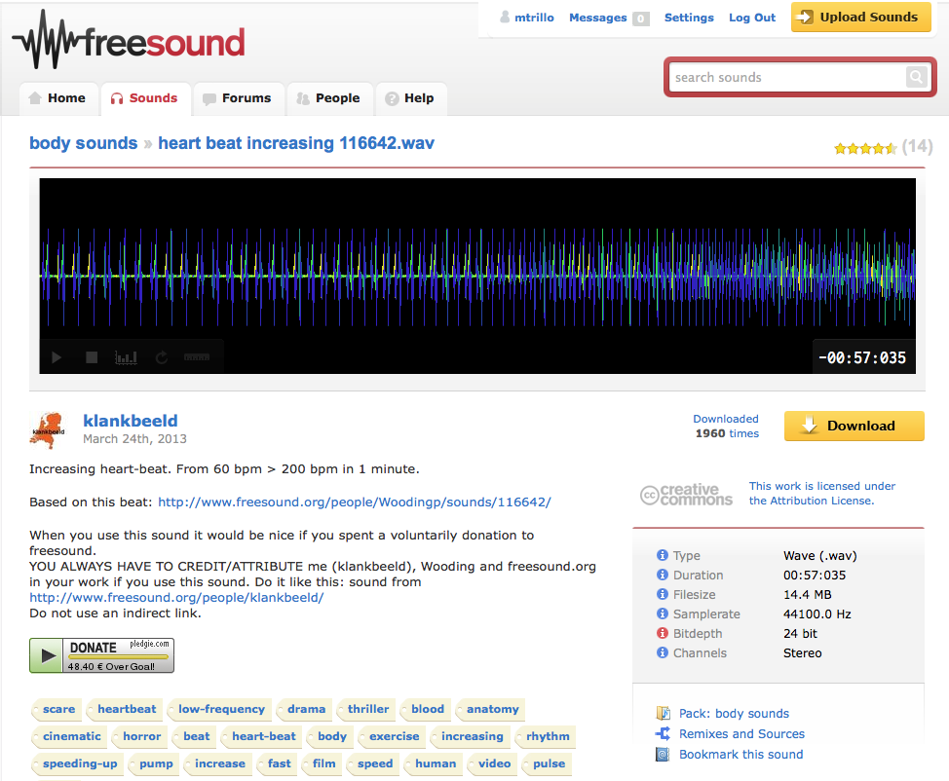Image resolution: width=949 pixels, height=781 pixels.
Task: Click the info icon beside Channels
Action: (663, 652)
